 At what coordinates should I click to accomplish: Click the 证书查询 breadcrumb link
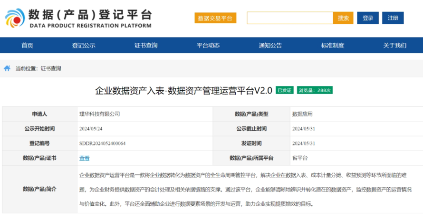(x=51, y=68)
